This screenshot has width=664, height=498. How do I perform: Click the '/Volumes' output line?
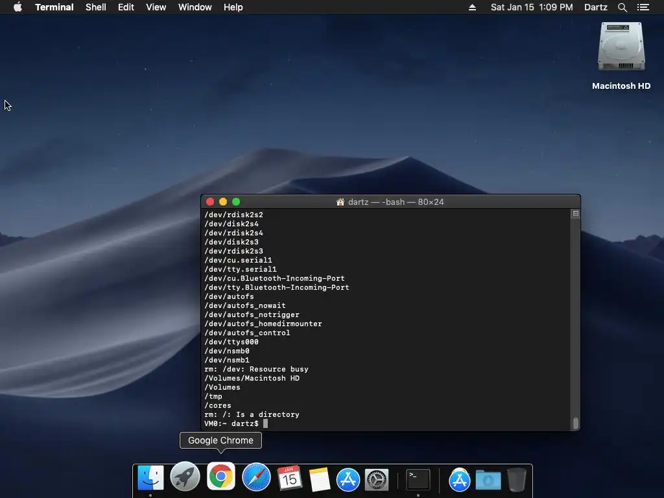point(222,388)
